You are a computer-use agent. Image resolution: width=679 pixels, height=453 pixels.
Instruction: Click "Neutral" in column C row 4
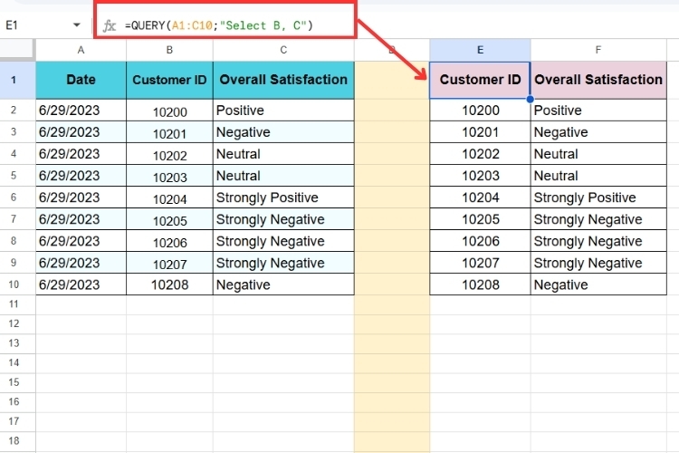coord(283,154)
